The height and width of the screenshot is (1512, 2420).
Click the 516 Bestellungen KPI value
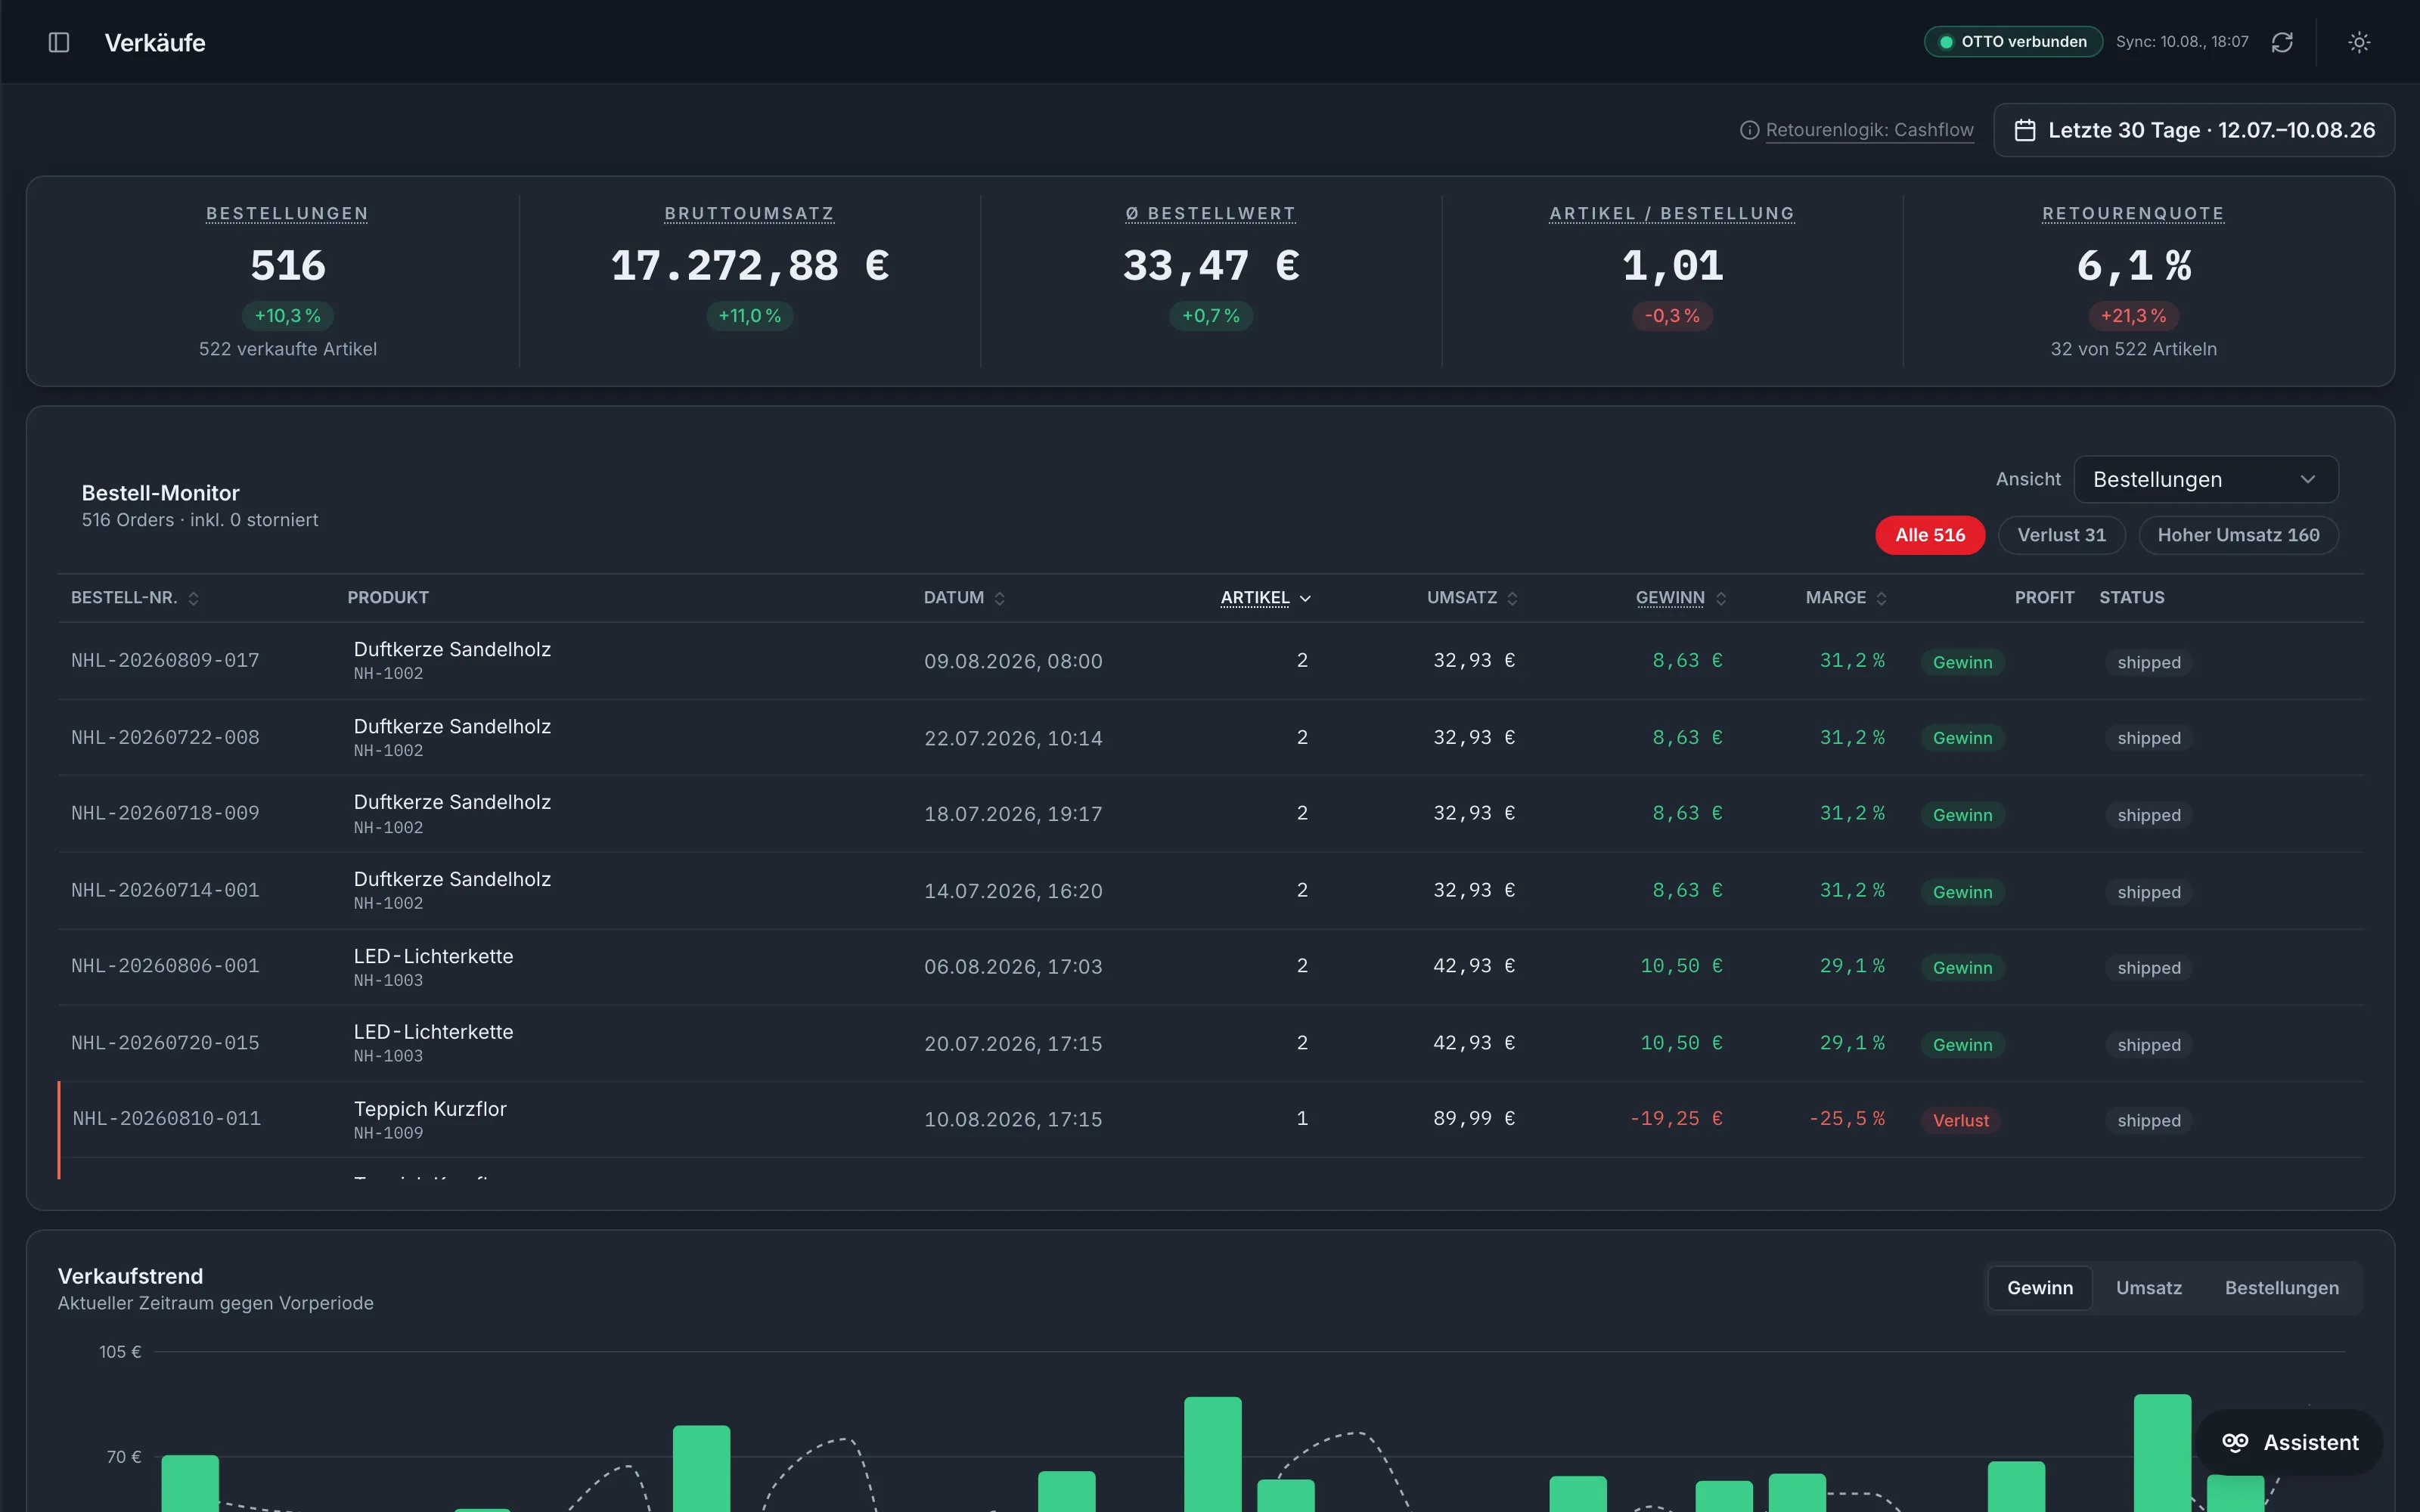pyautogui.click(x=287, y=266)
